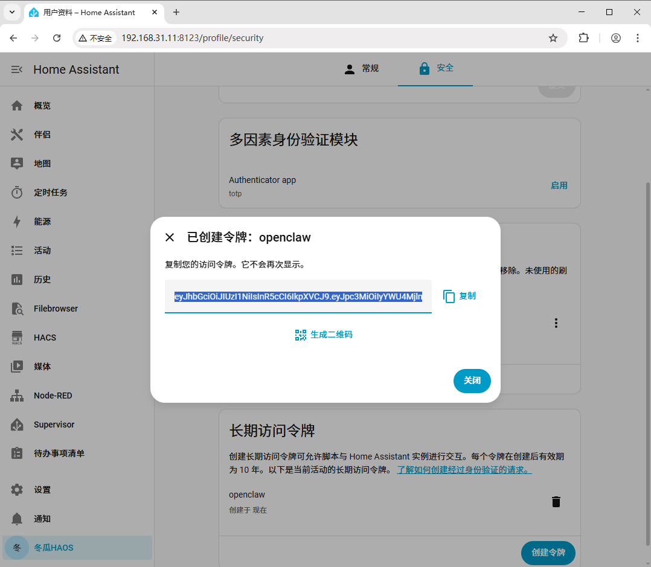
Task: Click the 创建令牌 button
Action: click(x=548, y=553)
